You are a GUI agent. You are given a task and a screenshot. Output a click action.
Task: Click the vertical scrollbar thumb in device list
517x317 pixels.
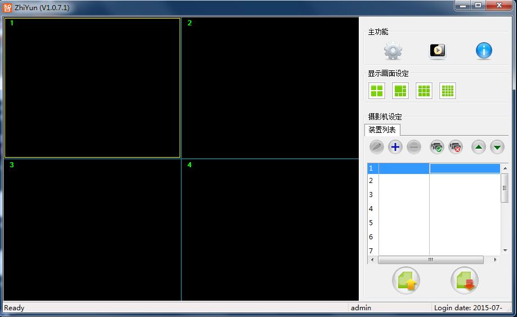coord(505,188)
